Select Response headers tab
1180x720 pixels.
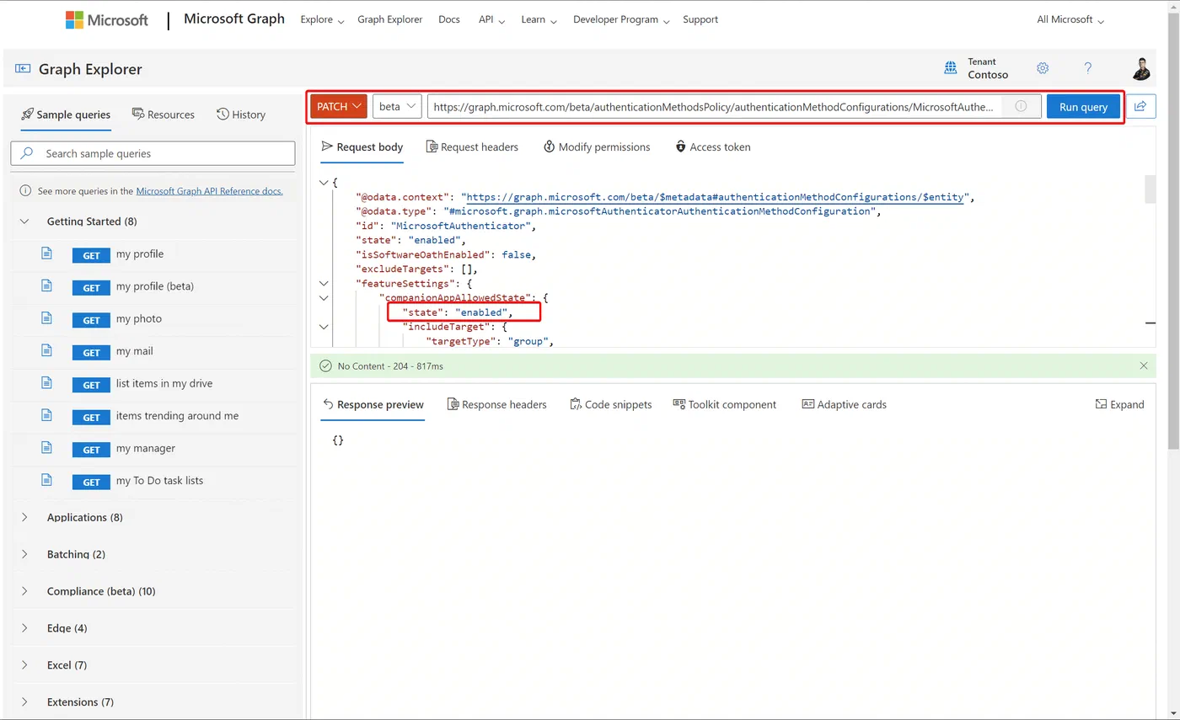[496, 404]
